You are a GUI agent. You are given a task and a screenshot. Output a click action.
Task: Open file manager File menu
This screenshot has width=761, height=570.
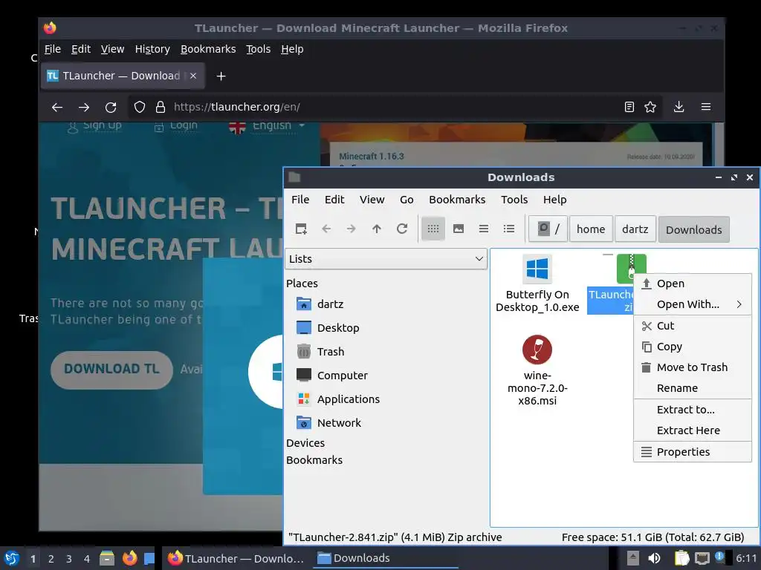300,199
